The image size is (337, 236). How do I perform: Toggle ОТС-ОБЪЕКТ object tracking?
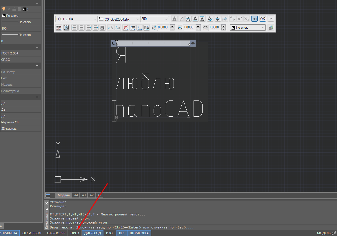pyautogui.click(x=32, y=233)
